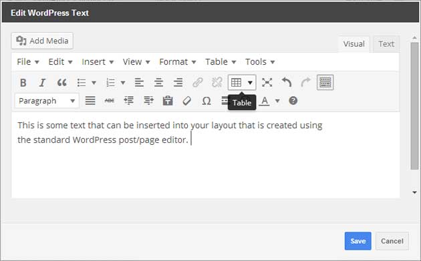
Task: Increase paragraph indent
Action: pos(148,101)
